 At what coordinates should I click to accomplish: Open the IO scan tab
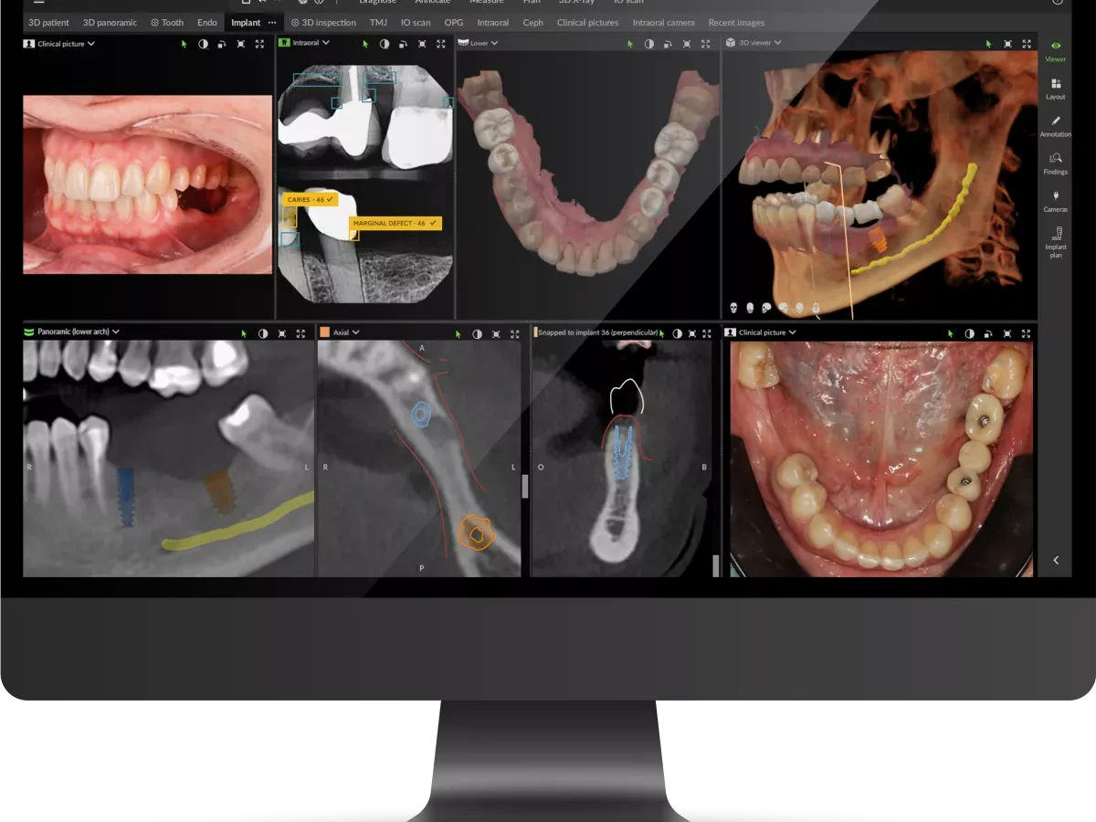point(416,23)
